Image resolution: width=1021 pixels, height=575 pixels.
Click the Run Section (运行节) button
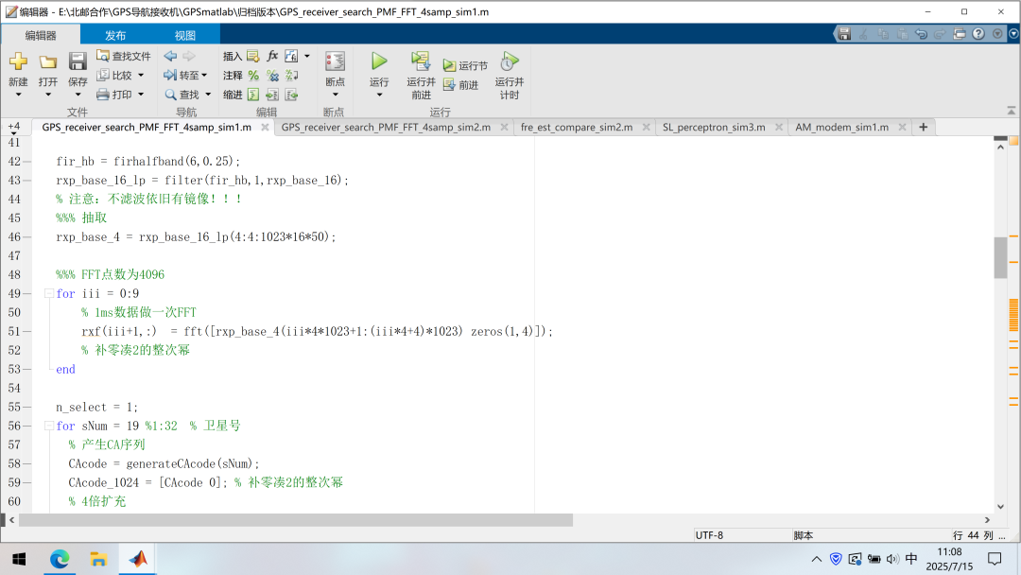465,65
